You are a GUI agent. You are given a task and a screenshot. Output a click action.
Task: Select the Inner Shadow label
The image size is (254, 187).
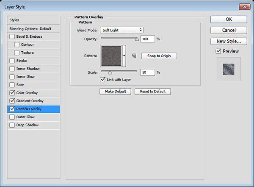click(x=28, y=69)
